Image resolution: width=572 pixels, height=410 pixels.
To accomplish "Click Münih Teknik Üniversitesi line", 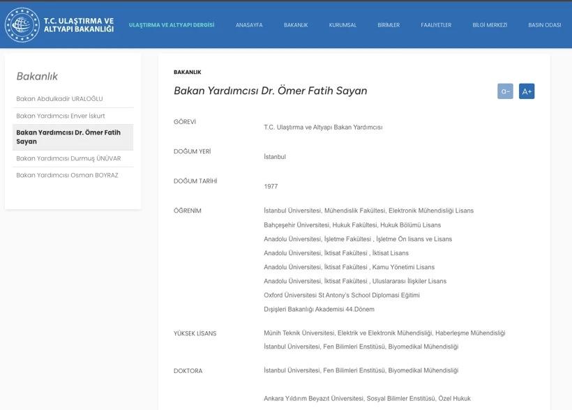I will (x=384, y=333).
